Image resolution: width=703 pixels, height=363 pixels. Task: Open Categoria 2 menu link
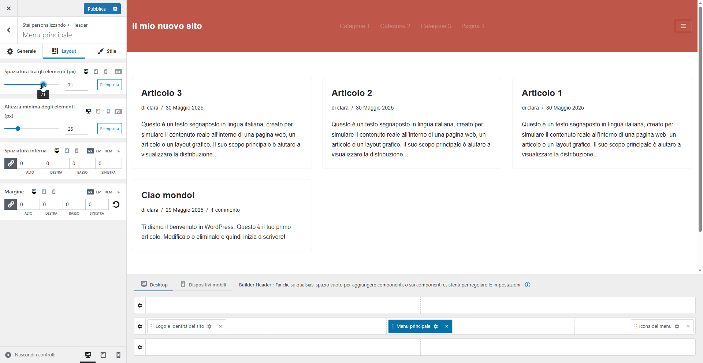click(395, 26)
